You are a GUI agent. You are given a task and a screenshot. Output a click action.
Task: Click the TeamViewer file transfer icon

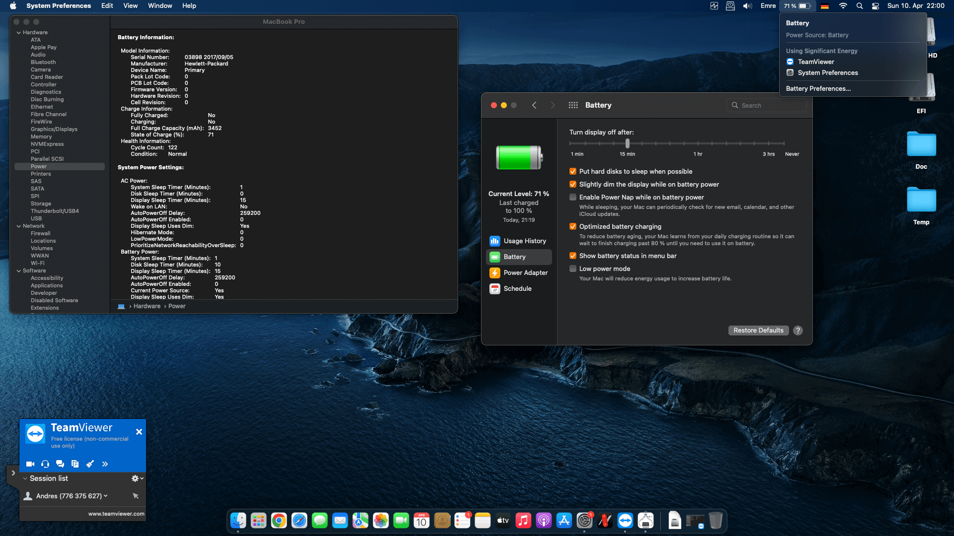point(75,464)
